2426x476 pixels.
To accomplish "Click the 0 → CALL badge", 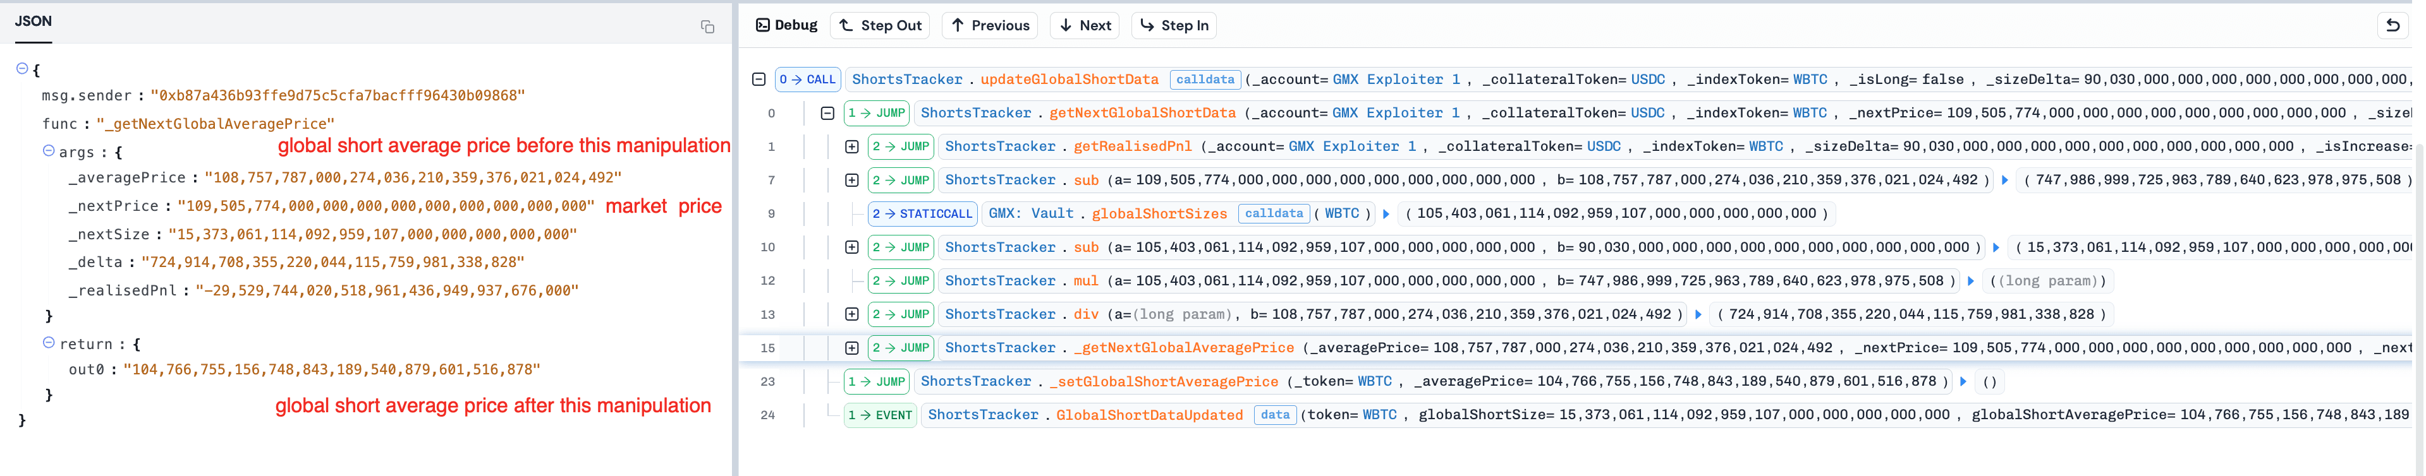I will pyautogui.click(x=807, y=80).
